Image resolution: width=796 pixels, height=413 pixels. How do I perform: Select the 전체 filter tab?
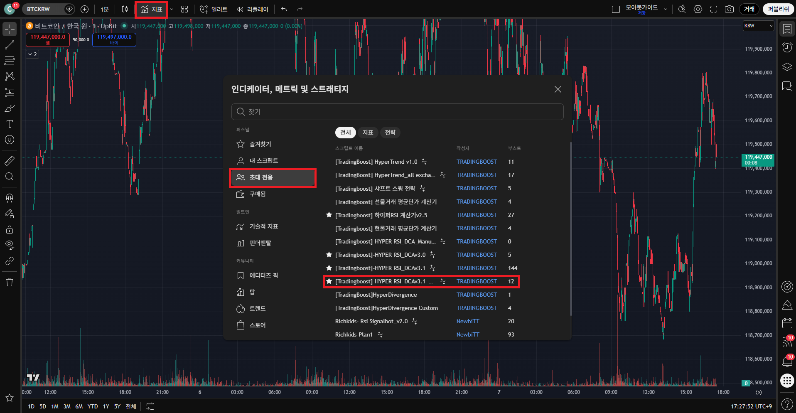(346, 133)
